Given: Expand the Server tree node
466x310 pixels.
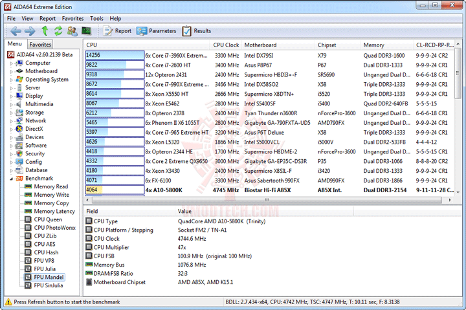Looking at the screenshot, I should coord(11,88).
